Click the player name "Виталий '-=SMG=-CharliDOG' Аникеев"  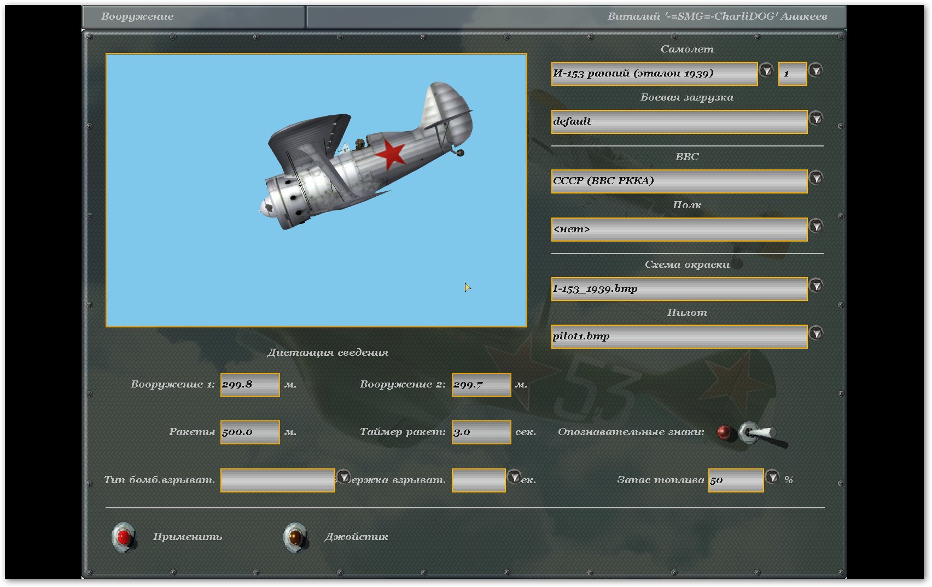(x=717, y=16)
